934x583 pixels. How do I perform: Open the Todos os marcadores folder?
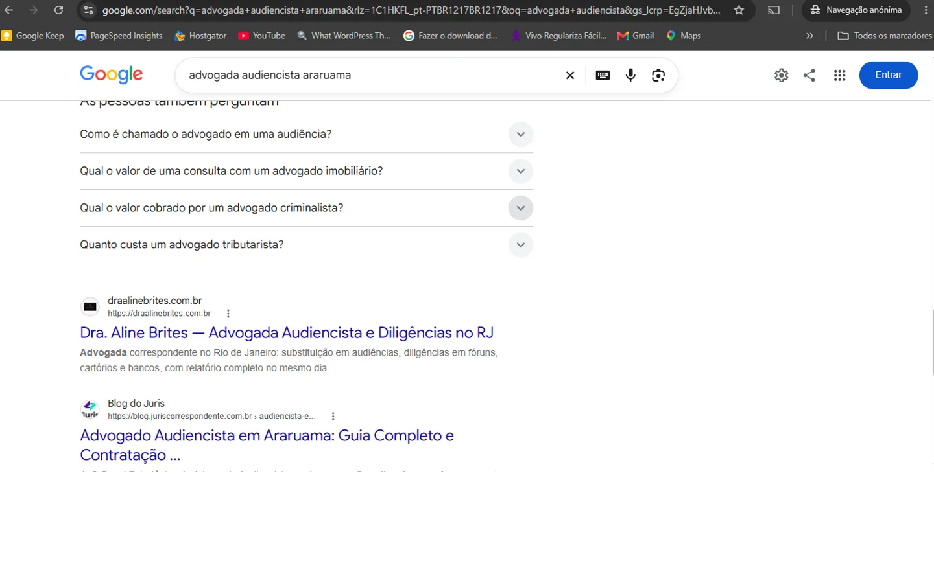point(885,36)
